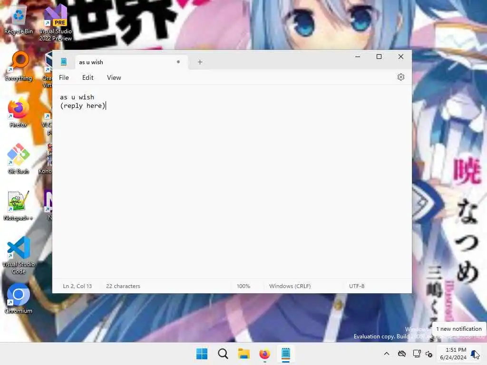This screenshot has width=487, height=365.
Task: Open Firefox from the taskbar
Action: 264,354
